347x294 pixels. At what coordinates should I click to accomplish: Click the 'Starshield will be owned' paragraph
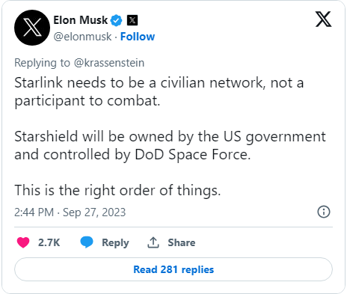[x=170, y=146]
